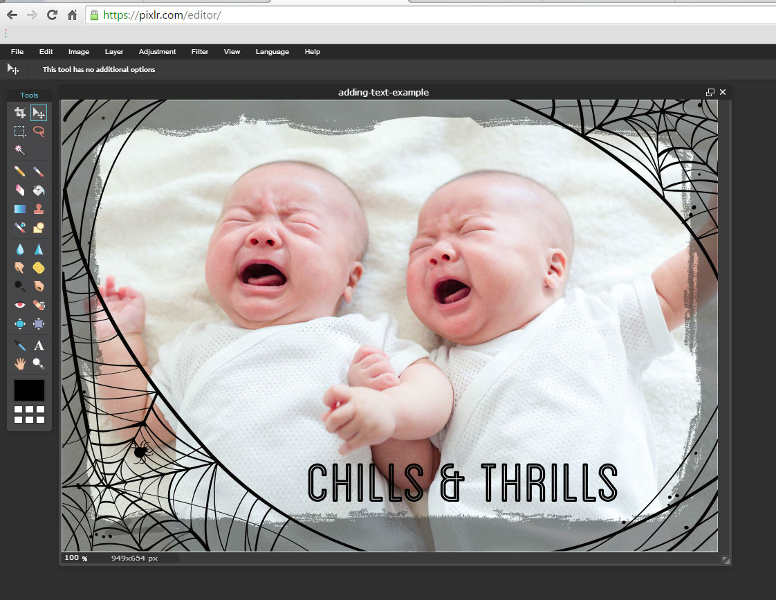Choose the Hand pan tool
The image size is (776, 600).
[x=20, y=363]
